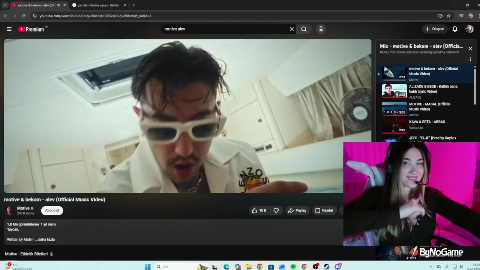Open Motive channel avatar
Screen dimensions: 480x270
[x=9, y=210]
